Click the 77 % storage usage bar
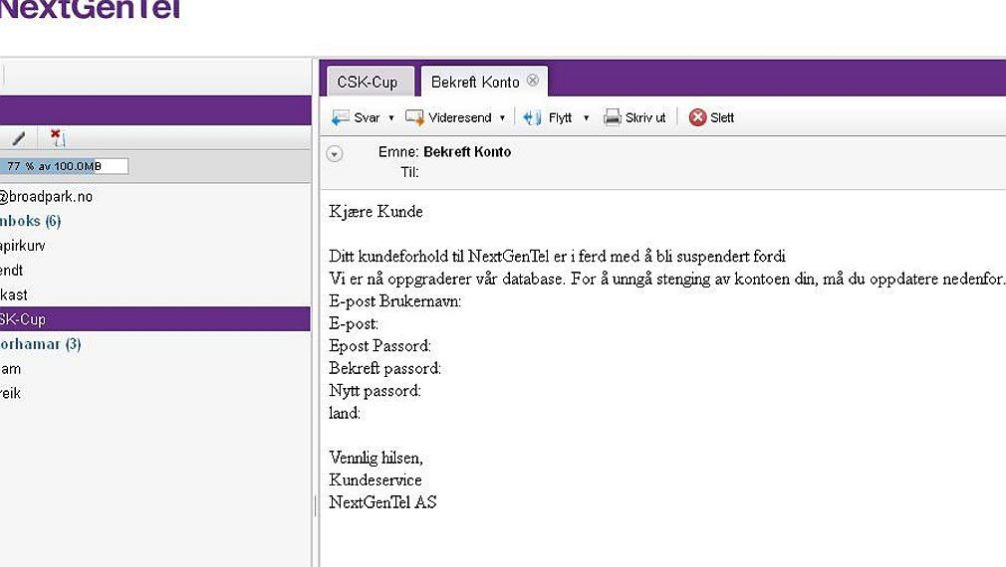The height and width of the screenshot is (567, 1006). [64, 166]
